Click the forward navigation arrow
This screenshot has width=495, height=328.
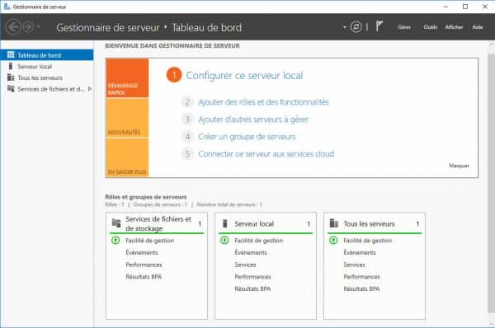point(28,27)
